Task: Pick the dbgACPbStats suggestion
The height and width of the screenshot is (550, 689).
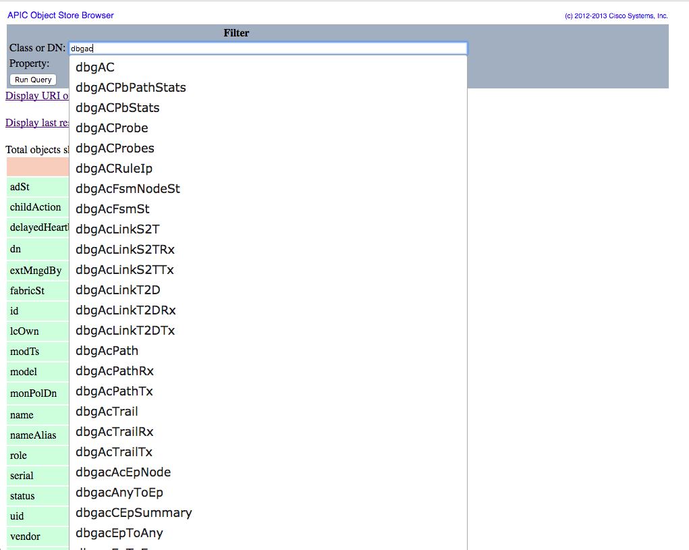Action: pyautogui.click(x=117, y=108)
